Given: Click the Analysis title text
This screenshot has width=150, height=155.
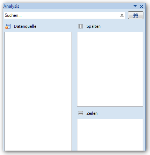Looking at the screenshot, I should (x=11, y=6).
